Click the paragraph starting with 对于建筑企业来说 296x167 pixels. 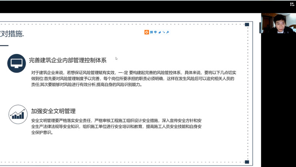tap(134, 78)
